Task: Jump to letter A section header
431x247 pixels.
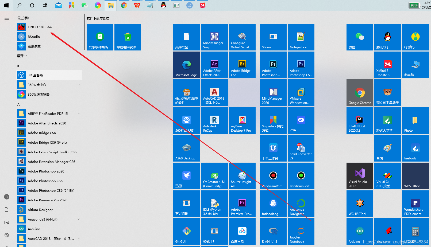Action: click(18, 104)
